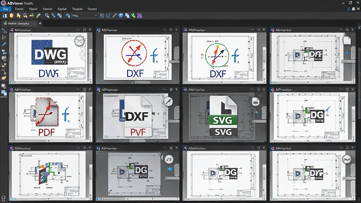Viewport: 361px width, 203px height.
Task: Click the purple grid toolbar icon
Action: pos(140,16)
